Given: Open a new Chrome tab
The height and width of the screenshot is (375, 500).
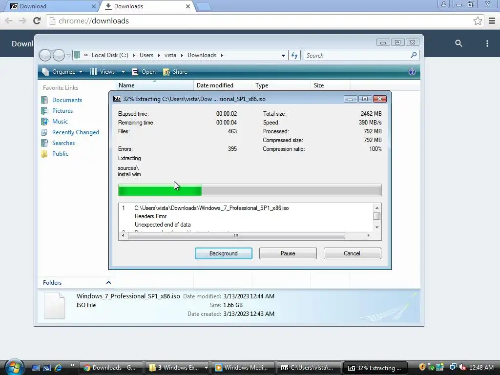Looking at the screenshot, I should pyautogui.click(x=204, y=7).
